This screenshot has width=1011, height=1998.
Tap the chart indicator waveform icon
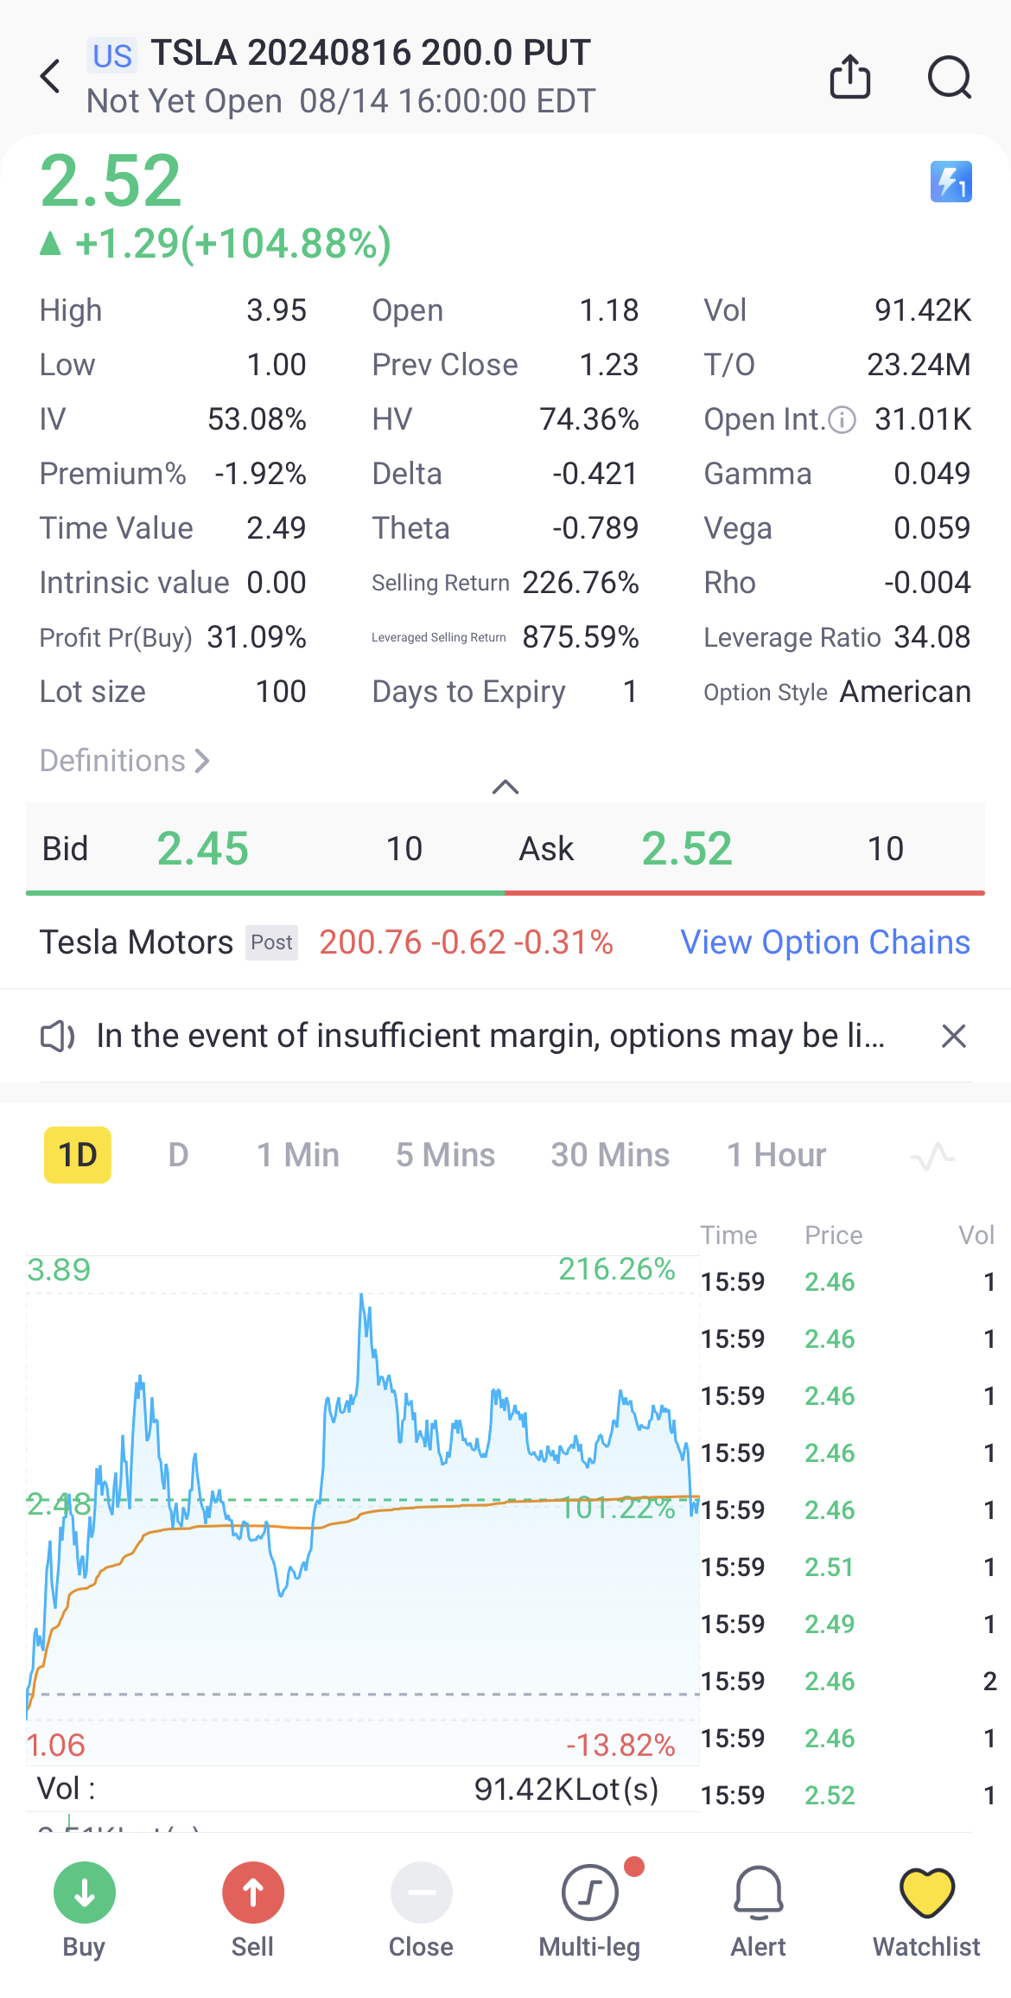point(933,1156)
